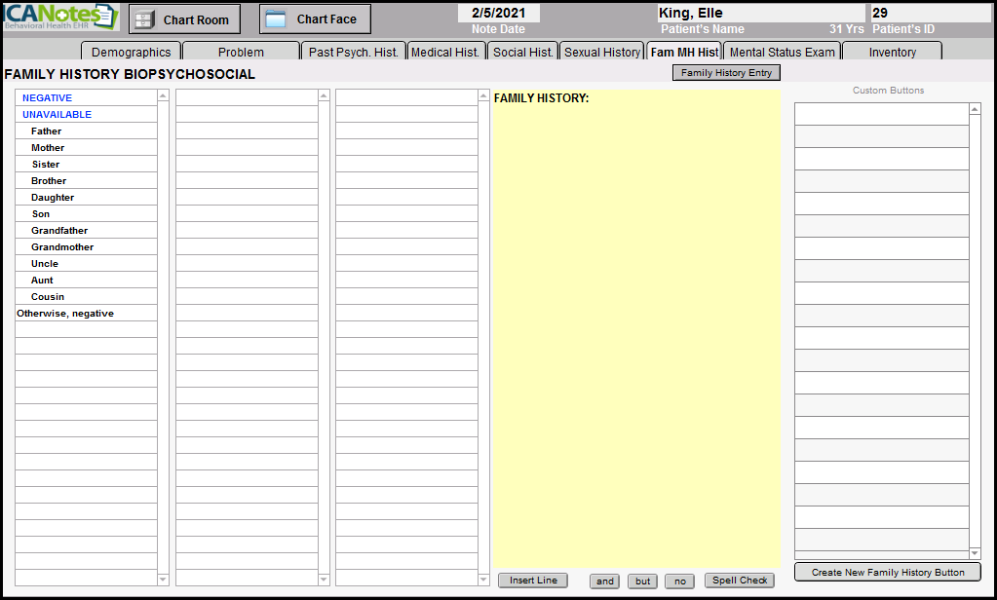Click the ICANotes logo
997x600 pixels.
point(60,18)
